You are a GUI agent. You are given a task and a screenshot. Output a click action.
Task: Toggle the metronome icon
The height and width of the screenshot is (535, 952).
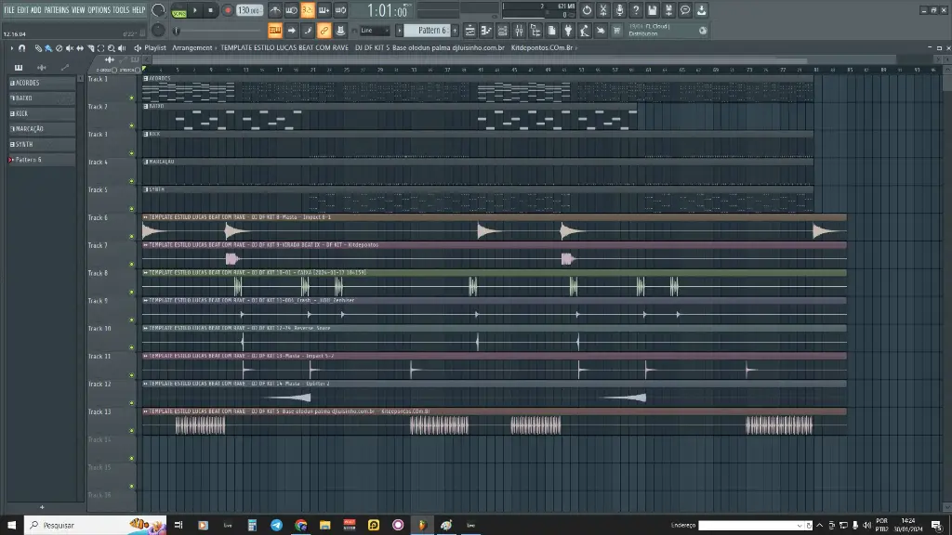click(275, 10)
